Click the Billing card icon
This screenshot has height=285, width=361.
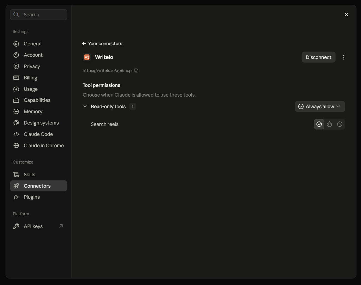click(16, 78)
